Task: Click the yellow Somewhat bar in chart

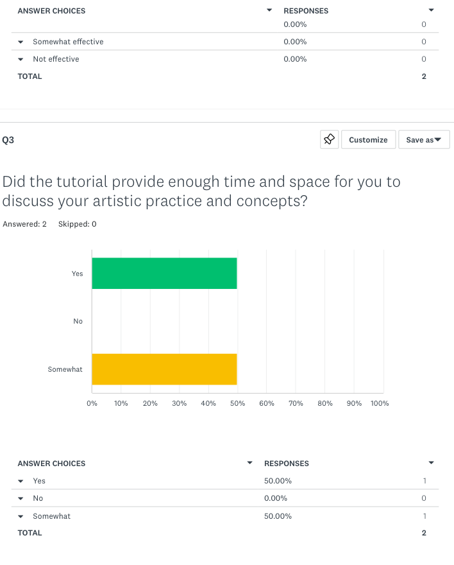Action: click(164, 369)
